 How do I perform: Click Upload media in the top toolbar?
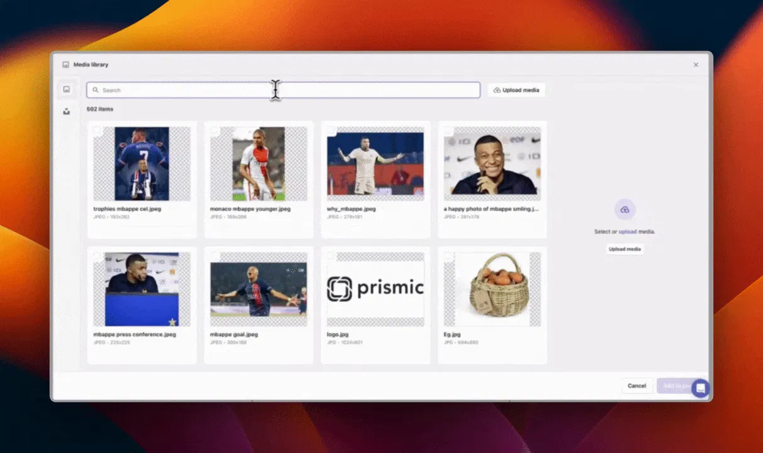click(516, 90)
